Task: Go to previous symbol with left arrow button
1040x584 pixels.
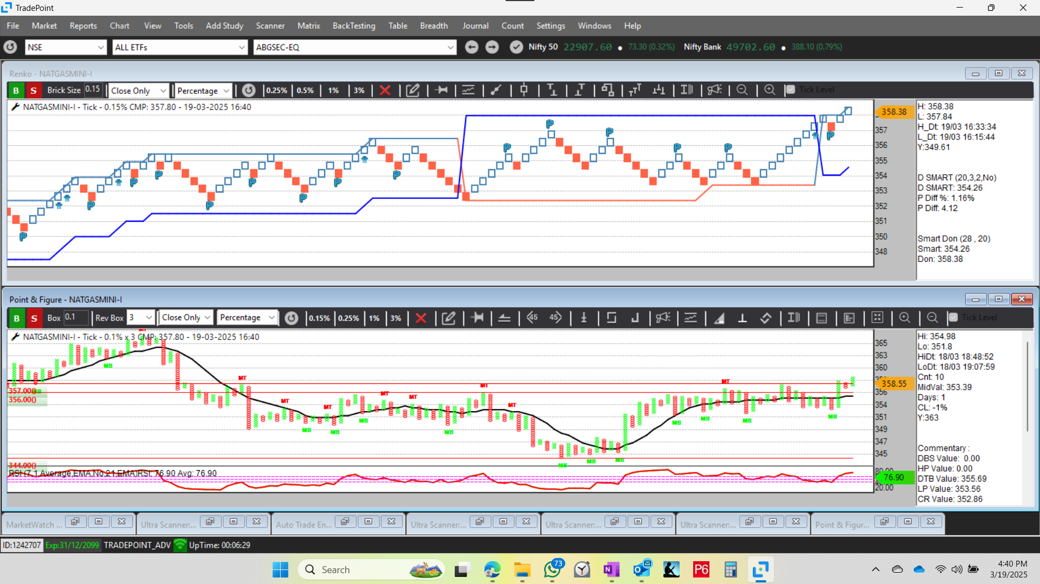Action: 471,47
